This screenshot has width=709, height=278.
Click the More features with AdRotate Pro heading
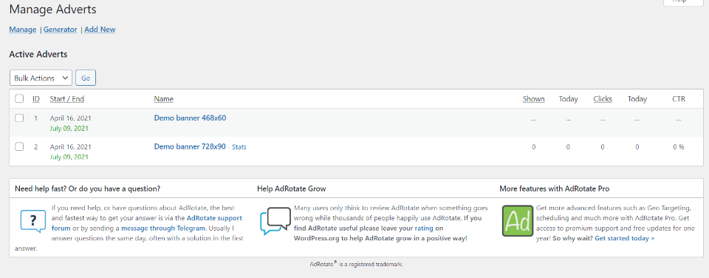[x=555, y=189]
